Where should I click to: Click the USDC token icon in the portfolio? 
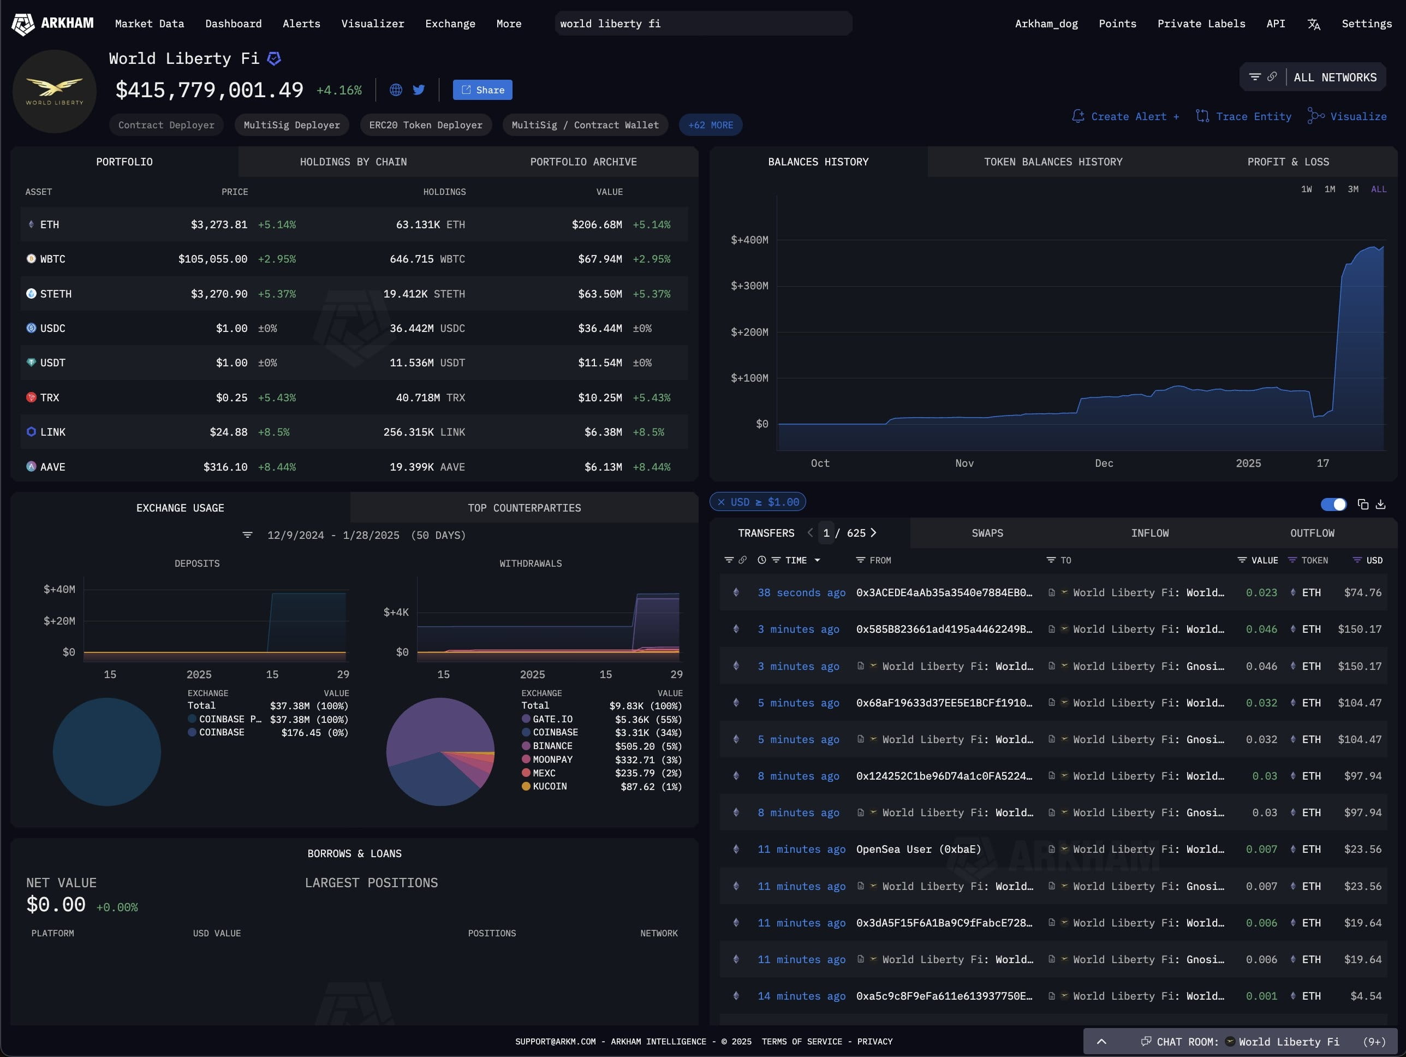pyautogui.click(x=31, y=328)
